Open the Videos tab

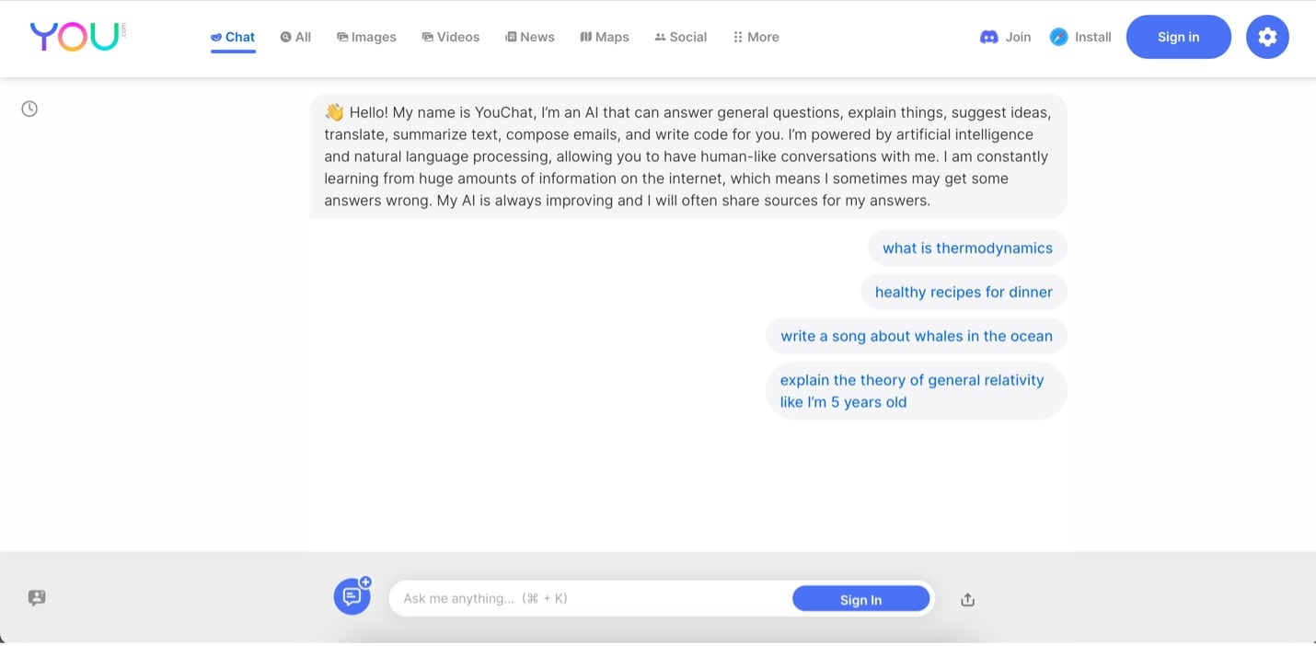pos(451,37)
